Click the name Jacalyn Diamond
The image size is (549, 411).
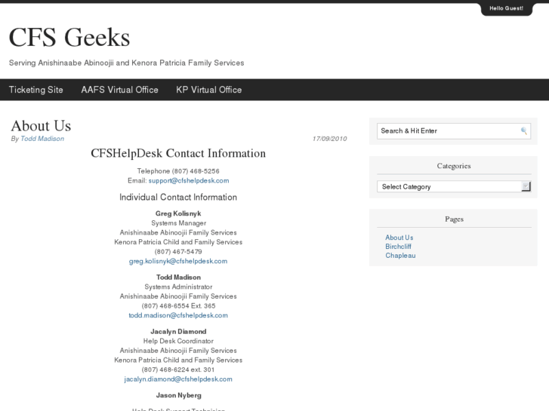[x=178, y=332]
